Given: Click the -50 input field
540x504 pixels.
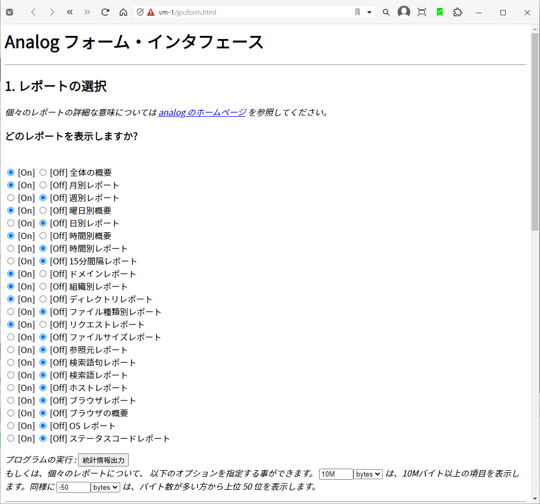Looking at the screenshot, I should [x=73, y=487].
